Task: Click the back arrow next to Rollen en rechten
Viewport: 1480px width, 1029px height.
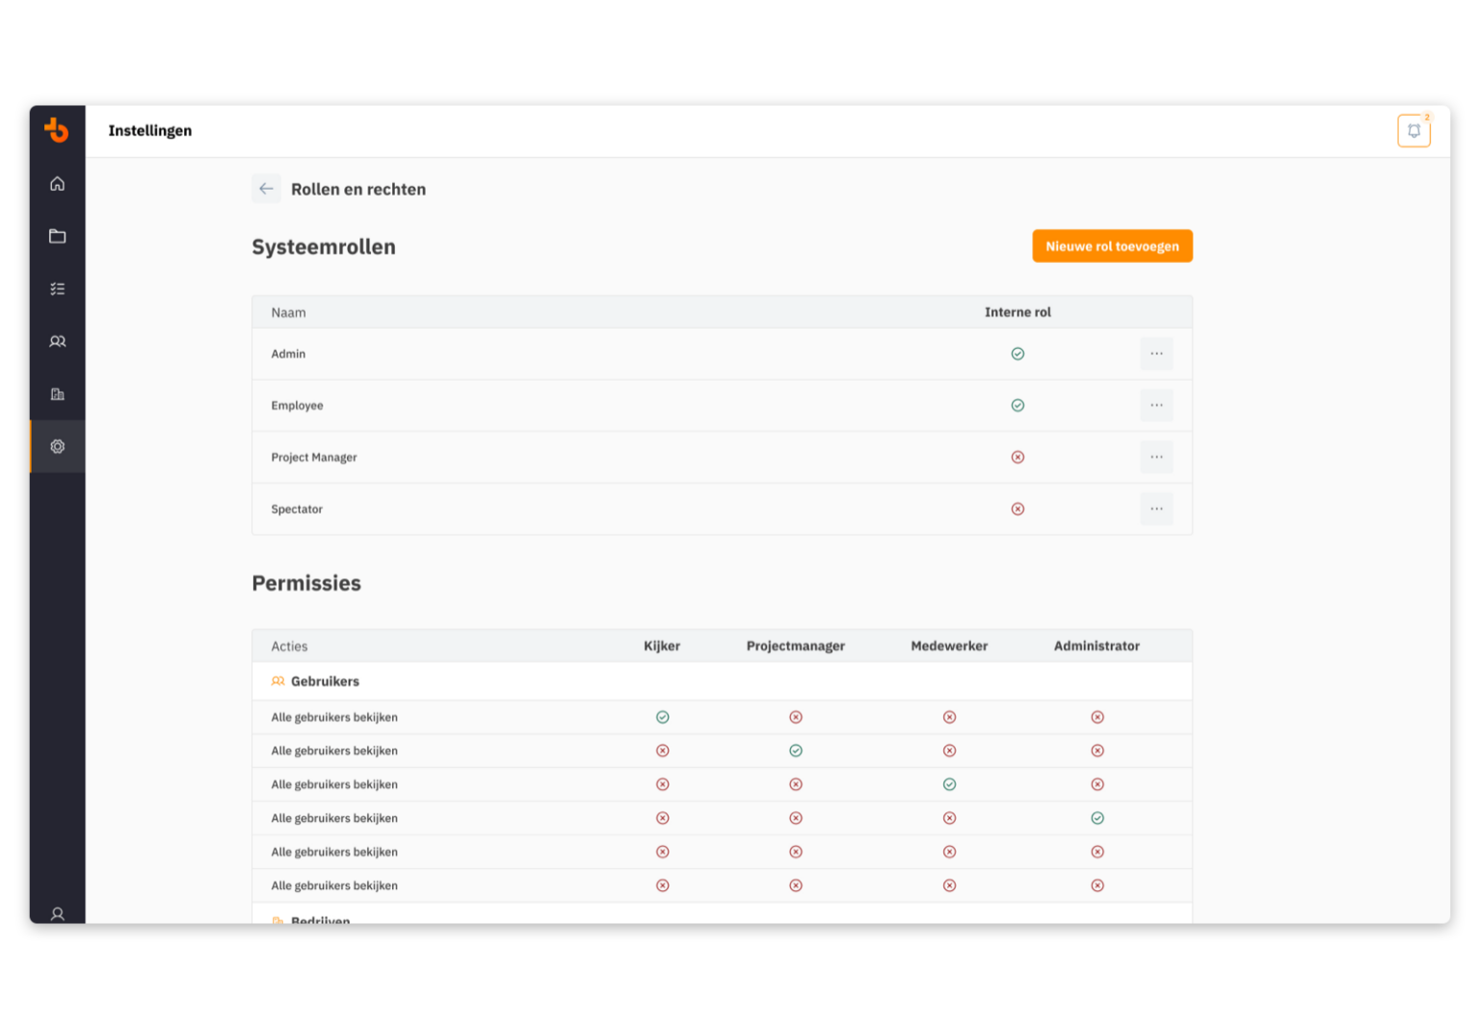Action: (266, 189)
